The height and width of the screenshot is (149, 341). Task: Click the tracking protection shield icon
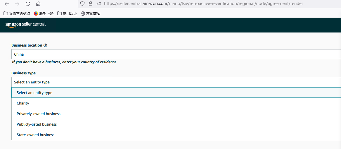[x=82, y=4]
